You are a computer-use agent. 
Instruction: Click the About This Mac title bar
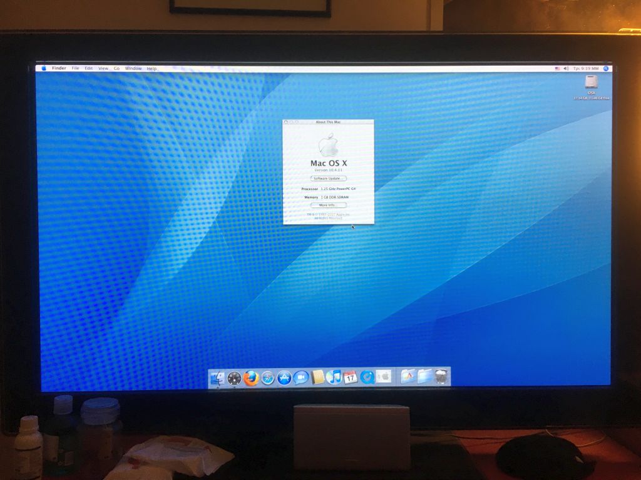tap(328, 122)
